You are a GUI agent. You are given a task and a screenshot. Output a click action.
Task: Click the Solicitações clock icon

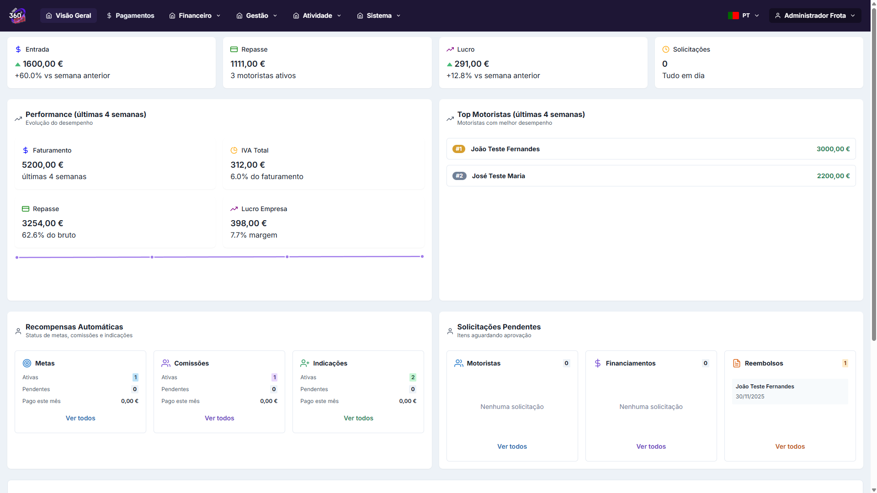pos(666,49)
